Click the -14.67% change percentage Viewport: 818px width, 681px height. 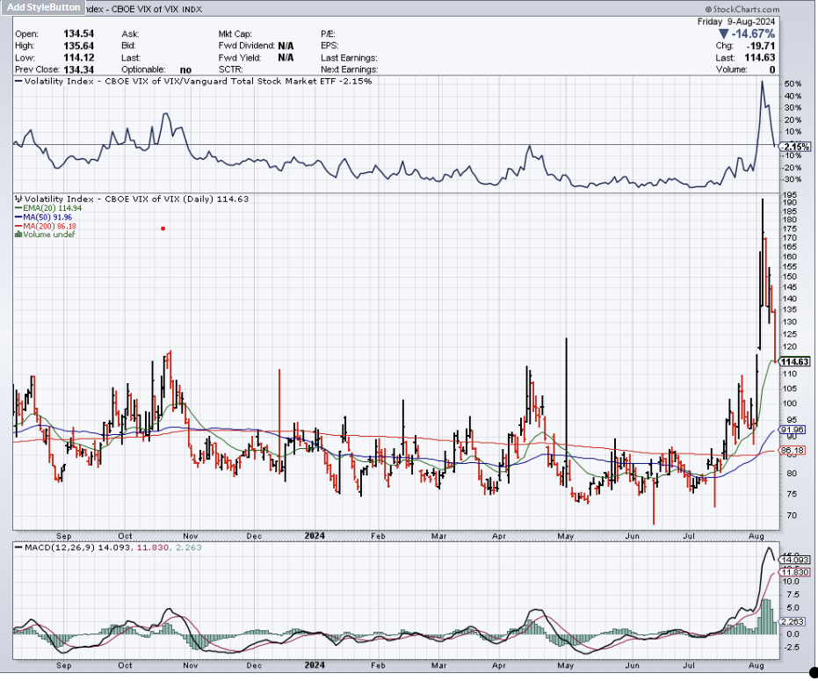coord(753,34)
